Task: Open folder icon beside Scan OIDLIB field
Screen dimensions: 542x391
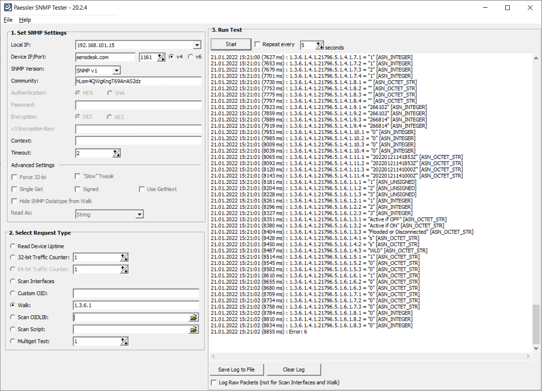Action: (194, 317)
